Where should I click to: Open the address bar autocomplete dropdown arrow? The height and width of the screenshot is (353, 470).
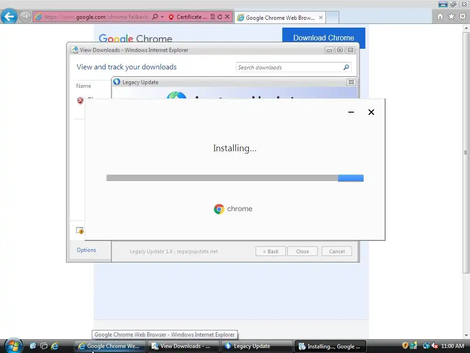pyautogui.click(x=162, y=17)
